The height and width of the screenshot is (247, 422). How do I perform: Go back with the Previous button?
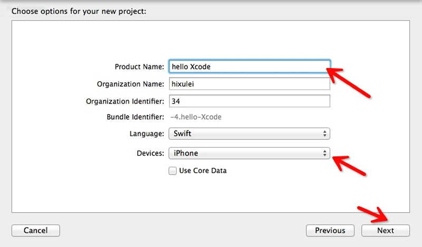pos(330,230)
